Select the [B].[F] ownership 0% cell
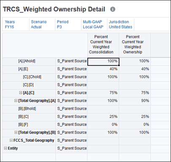The width and height of the screenshot is (171, 162). tap(135, 125)
